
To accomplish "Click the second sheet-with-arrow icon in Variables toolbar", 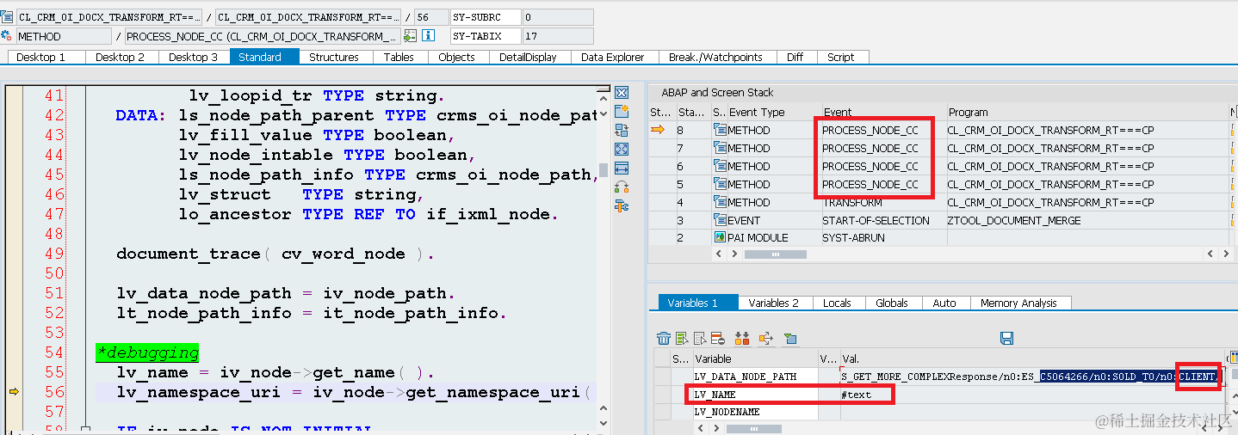I will [x=700, y=339].
